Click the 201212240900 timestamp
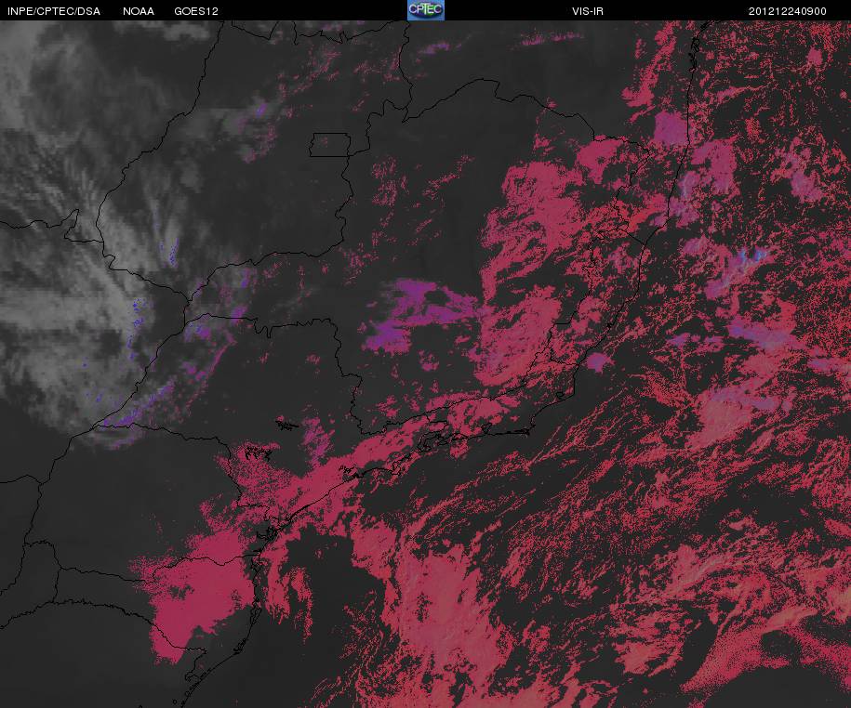This screenshot has height=708, width=851. [788, 11]
